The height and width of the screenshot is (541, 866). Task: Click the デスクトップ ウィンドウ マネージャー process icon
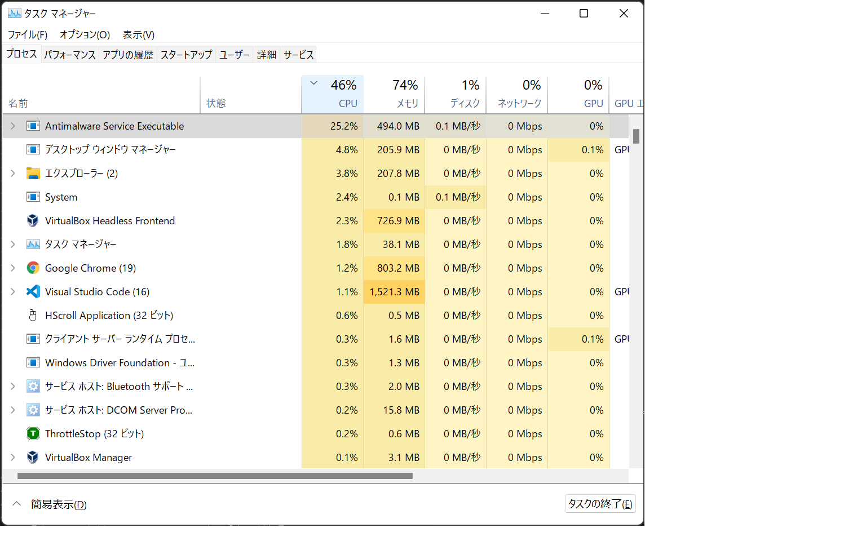point(33,150)
